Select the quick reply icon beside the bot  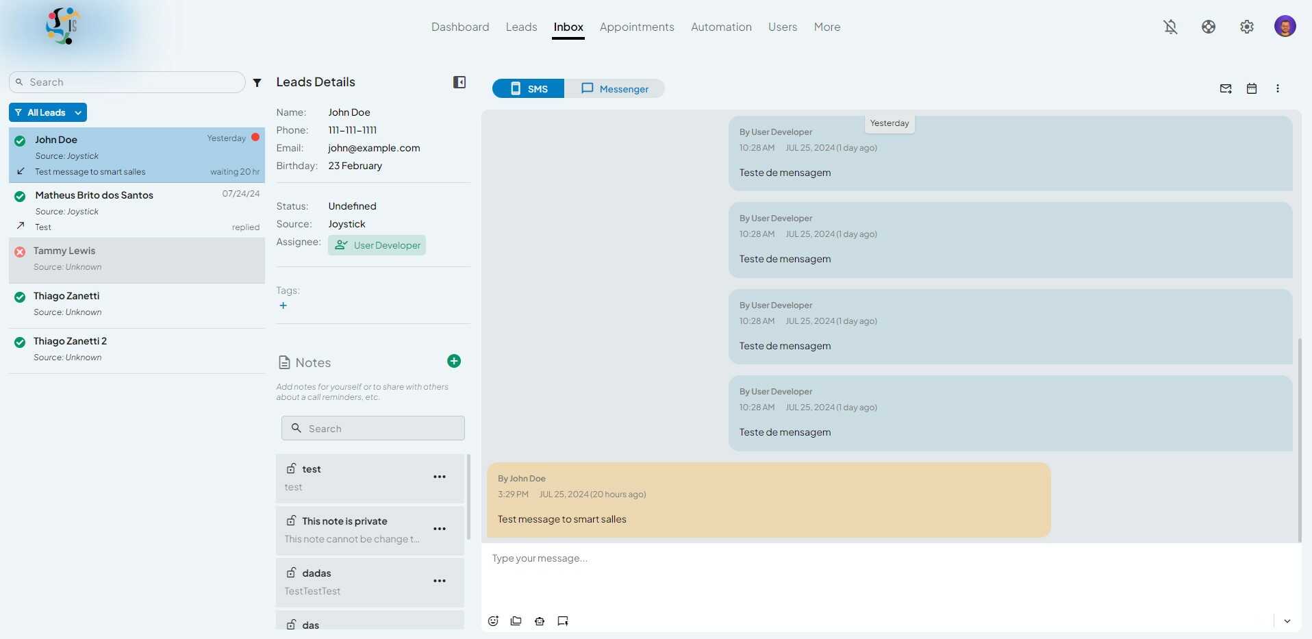point(563,621)
